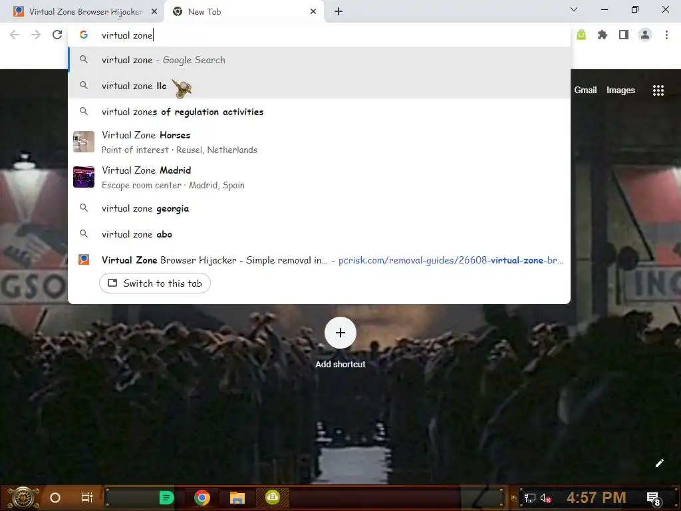Click the muted volume icon in the tray
Viewport: 681px width, 511px height.
(545, 498)
